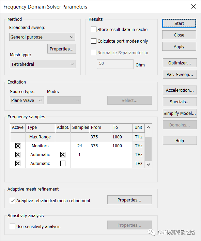Toggle Active checkbox for Monitors row
The image size is (201, 241).
18,146
